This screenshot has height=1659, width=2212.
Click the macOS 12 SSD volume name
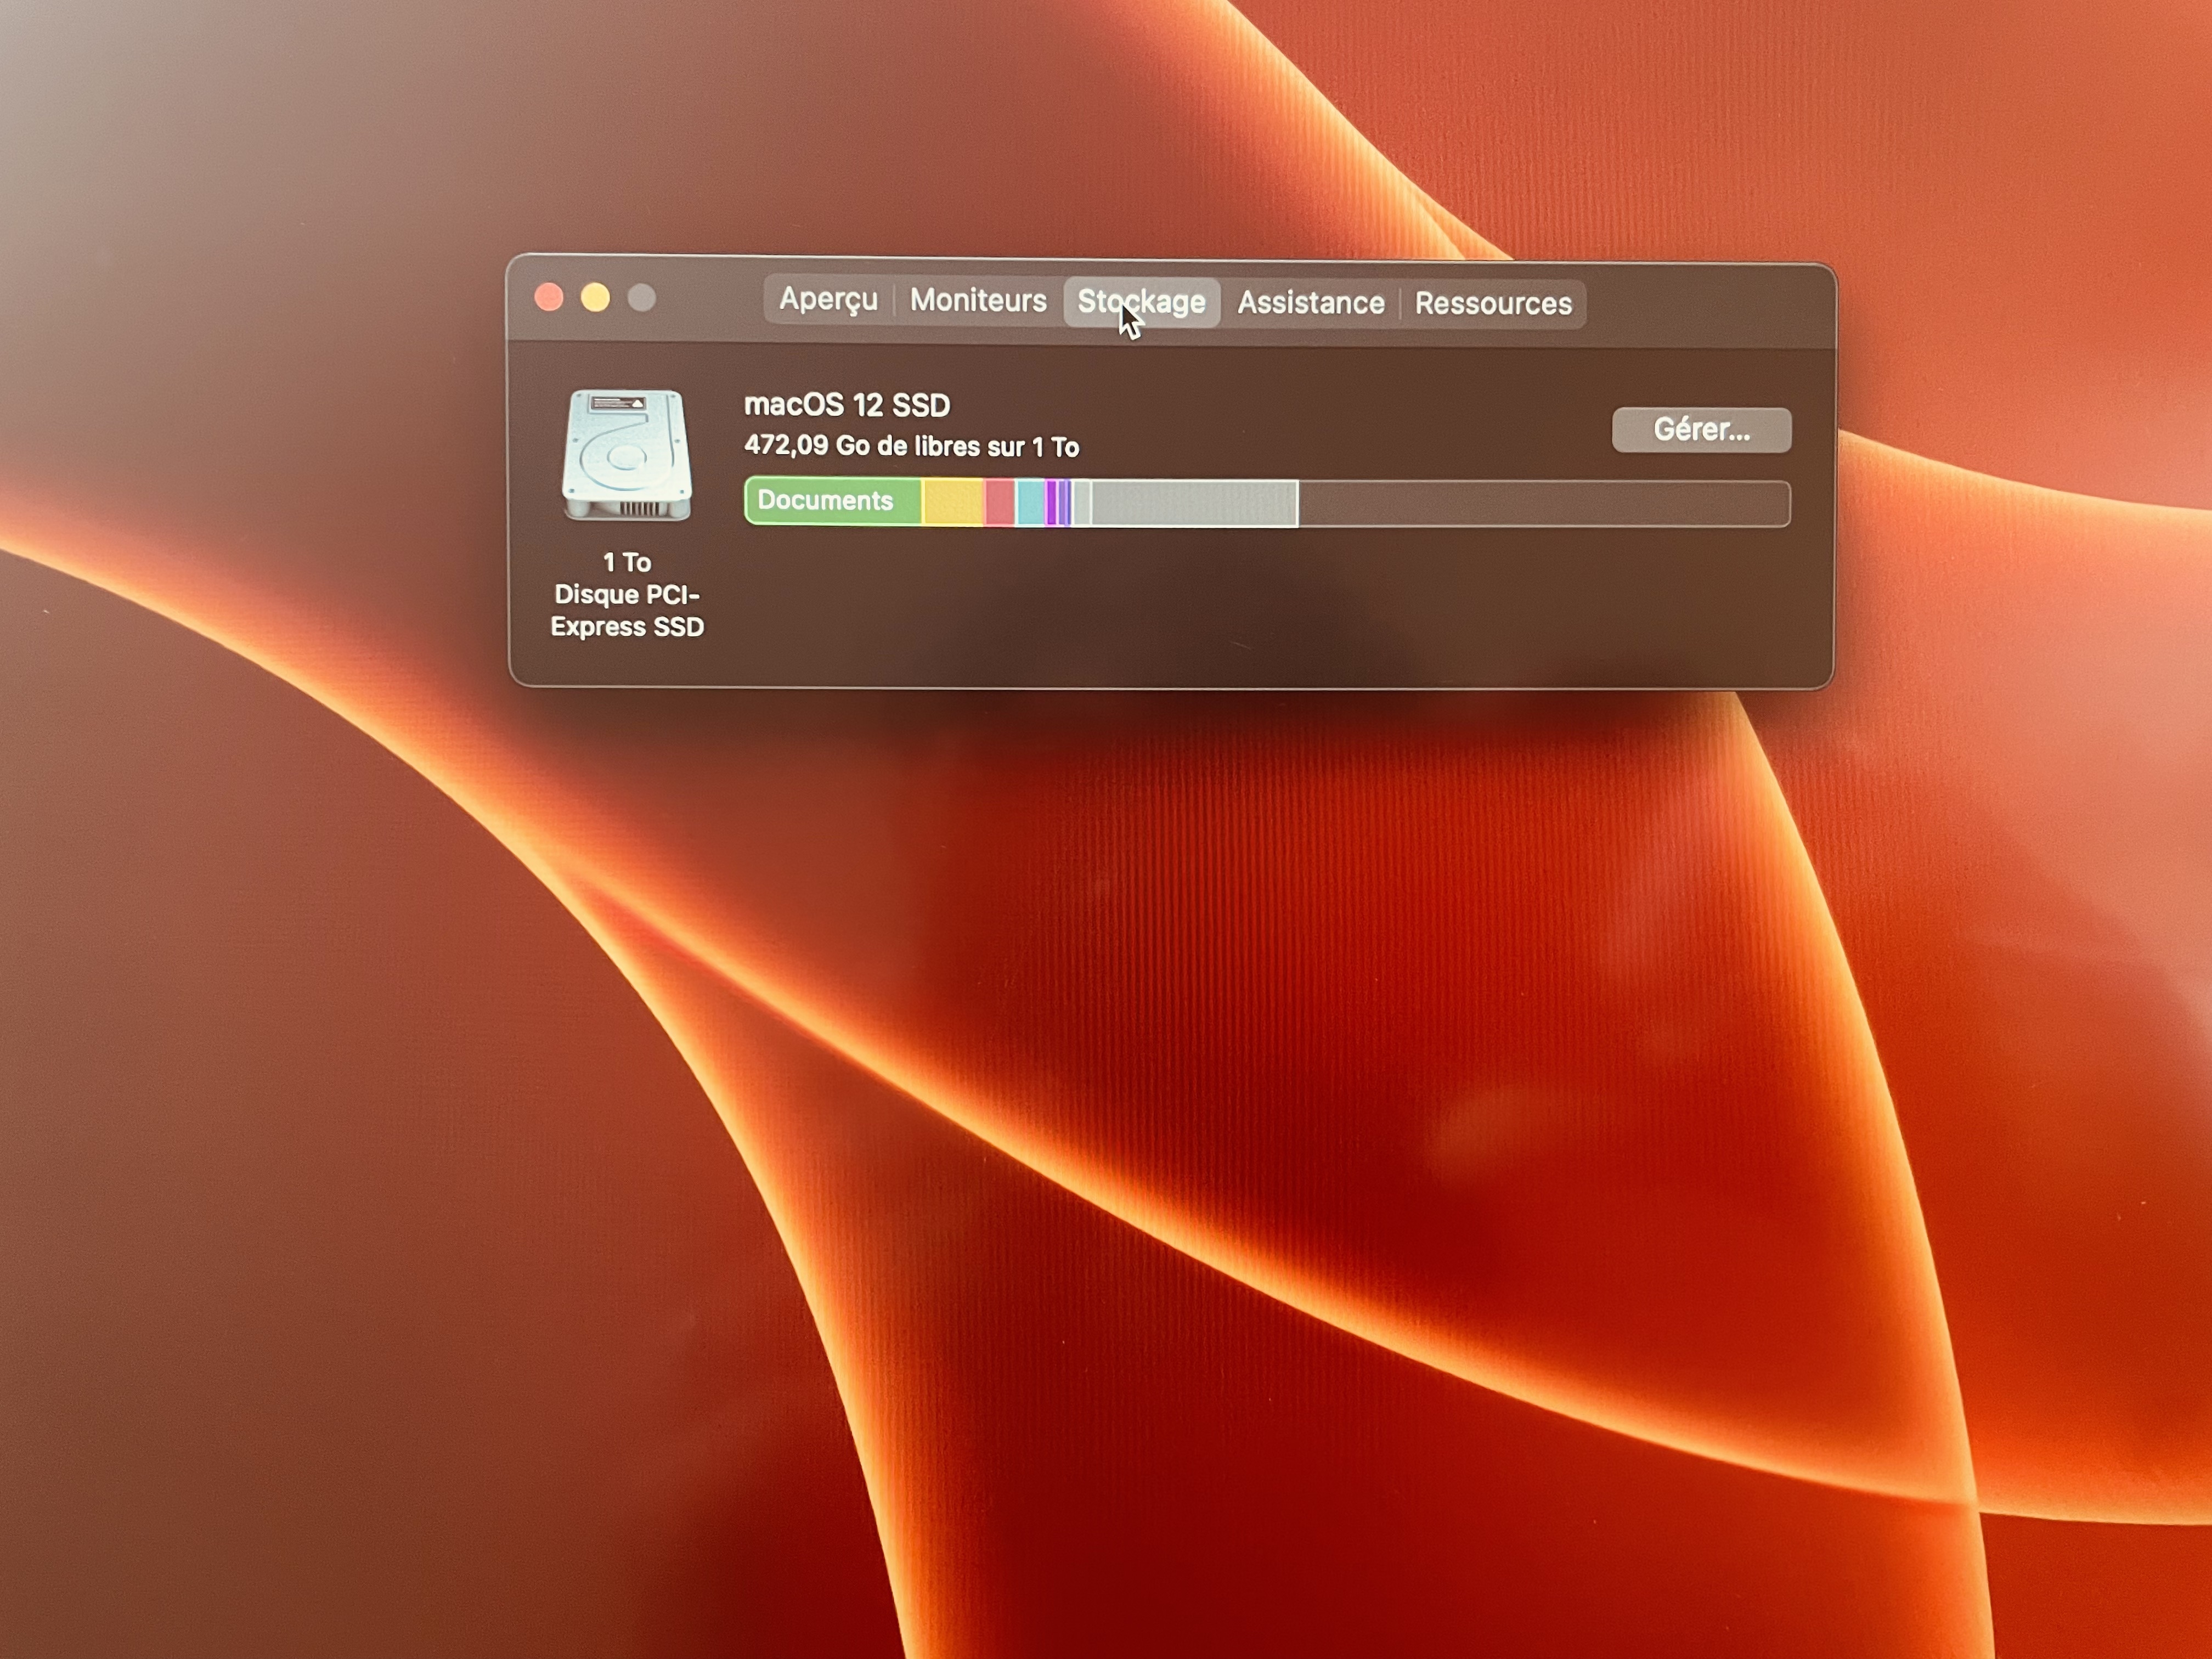coord(846,405)
